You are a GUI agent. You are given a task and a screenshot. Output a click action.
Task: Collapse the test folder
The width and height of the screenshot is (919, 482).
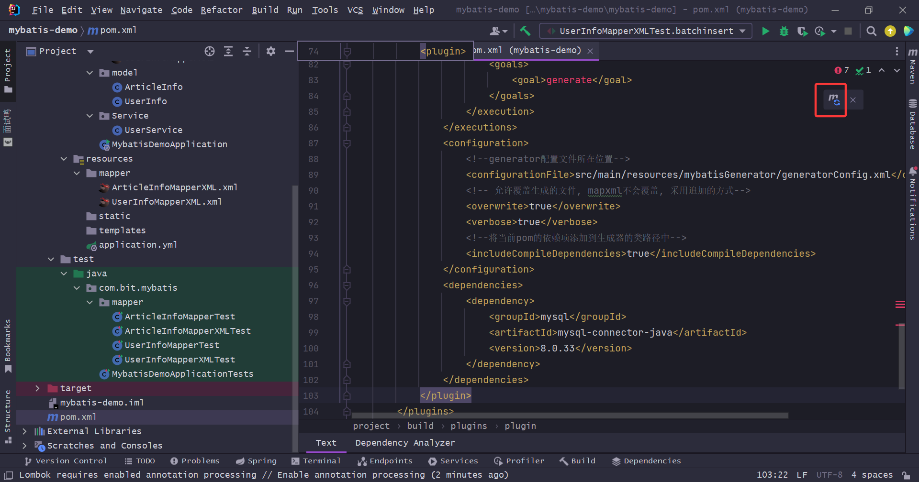tap(51, 259)
